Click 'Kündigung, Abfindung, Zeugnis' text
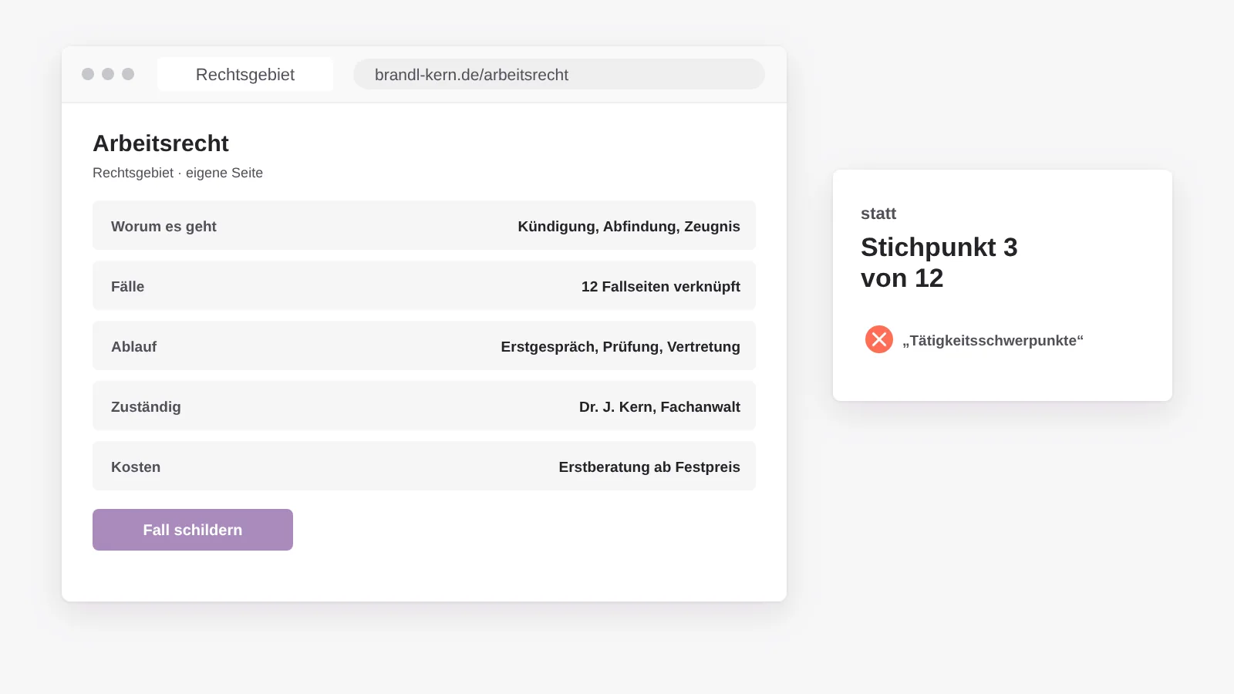 [629, 227]
